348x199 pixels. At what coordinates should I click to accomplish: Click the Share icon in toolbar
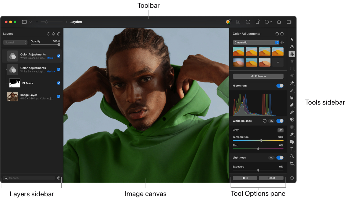click(279, 22)
